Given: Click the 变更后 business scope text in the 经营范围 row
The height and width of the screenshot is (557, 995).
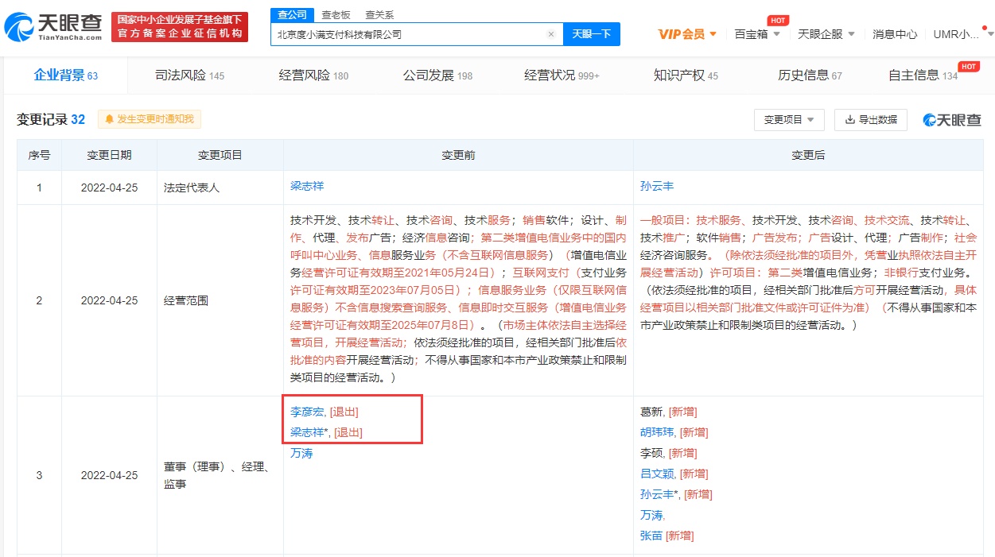Looking at the screenshot, I should [x=808, y=273].
